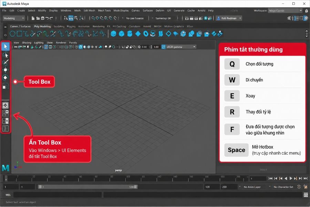
Task: Toggle the workspace lock icon
Action: click(306, 11)
